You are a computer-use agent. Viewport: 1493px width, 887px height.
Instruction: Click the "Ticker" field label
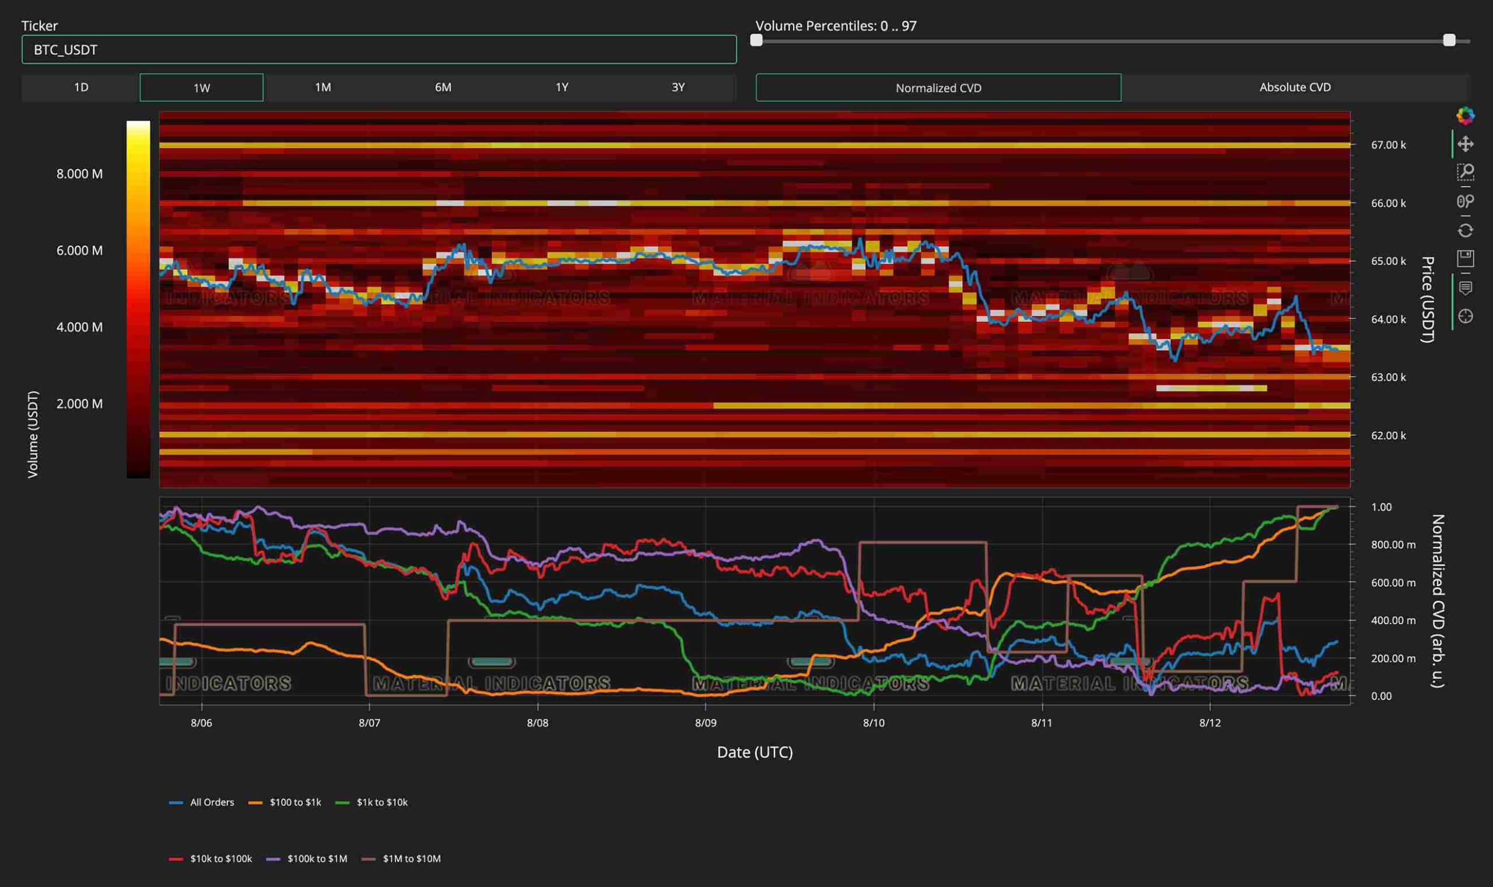tap(40, 26)
